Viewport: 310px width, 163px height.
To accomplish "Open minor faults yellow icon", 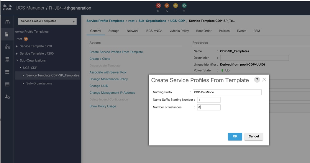I will pos(175,6).
